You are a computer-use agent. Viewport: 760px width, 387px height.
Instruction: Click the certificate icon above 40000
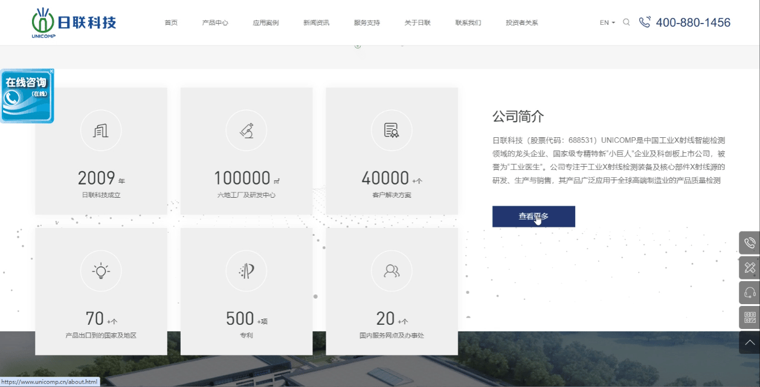(x=391, y=130)
